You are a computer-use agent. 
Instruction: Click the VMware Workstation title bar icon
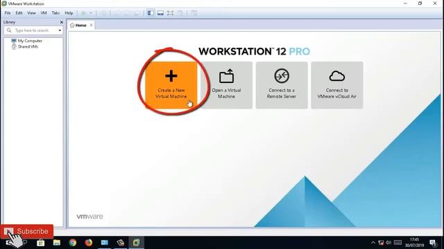click(x=4, y=3)
